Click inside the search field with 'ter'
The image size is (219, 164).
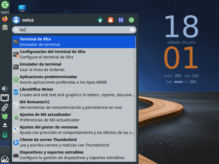tap(74, 30)
